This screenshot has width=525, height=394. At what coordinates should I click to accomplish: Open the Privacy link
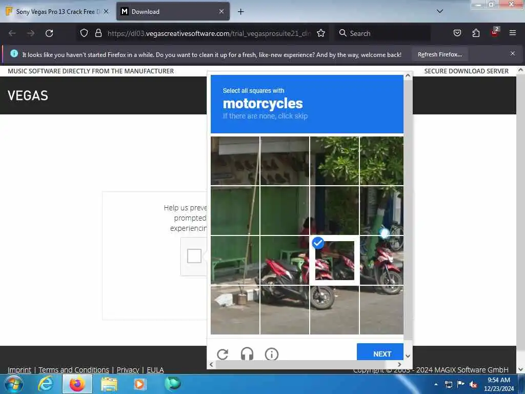pyautogui.click(x=128, y=370)
